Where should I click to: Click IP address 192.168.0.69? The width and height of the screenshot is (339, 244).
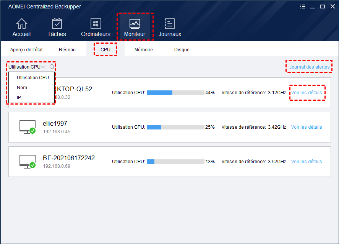click(57, 166)
